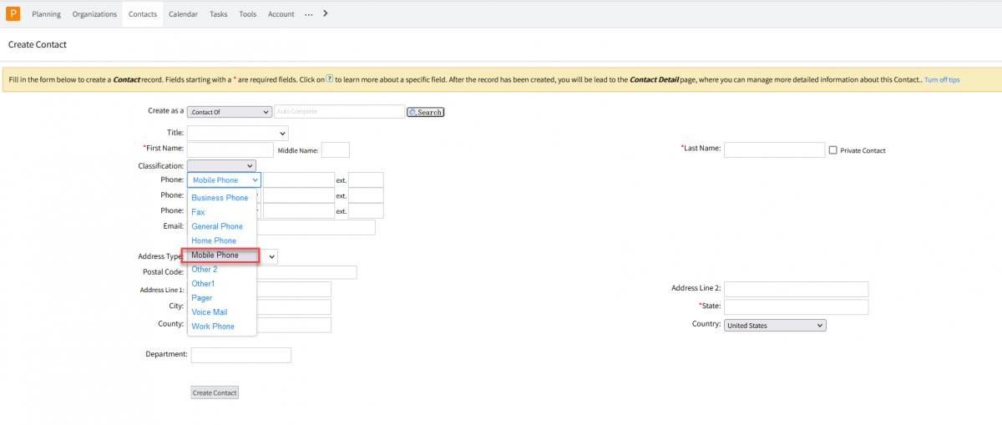Open the more menu ellipsis
Viewport: 1002px width, 425px height.
pyautogui.click(x=308, y=14)
